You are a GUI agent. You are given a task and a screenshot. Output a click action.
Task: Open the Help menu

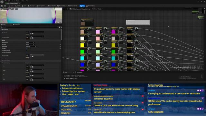click(x=27, y=1)
